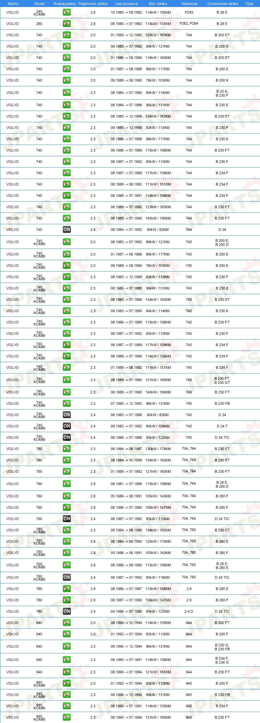Click the Moc silnika column header
The width and height of the screenshot is (260, 723).
pyautogui.click(x=158, y=4)
